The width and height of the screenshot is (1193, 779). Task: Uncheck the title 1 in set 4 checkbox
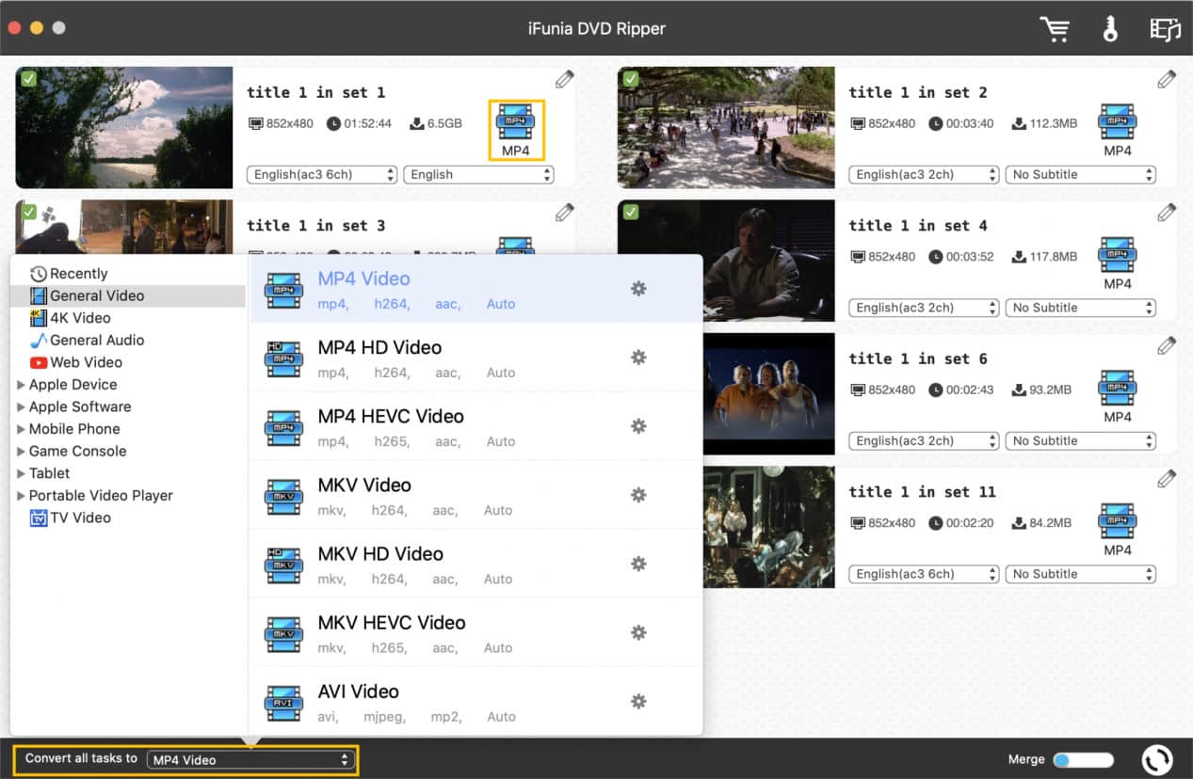[x=631, y=213]
